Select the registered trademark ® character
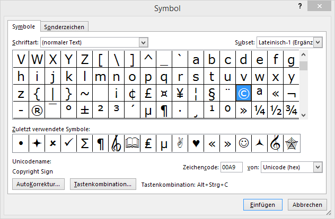335x219 pixels. (37, 111)
